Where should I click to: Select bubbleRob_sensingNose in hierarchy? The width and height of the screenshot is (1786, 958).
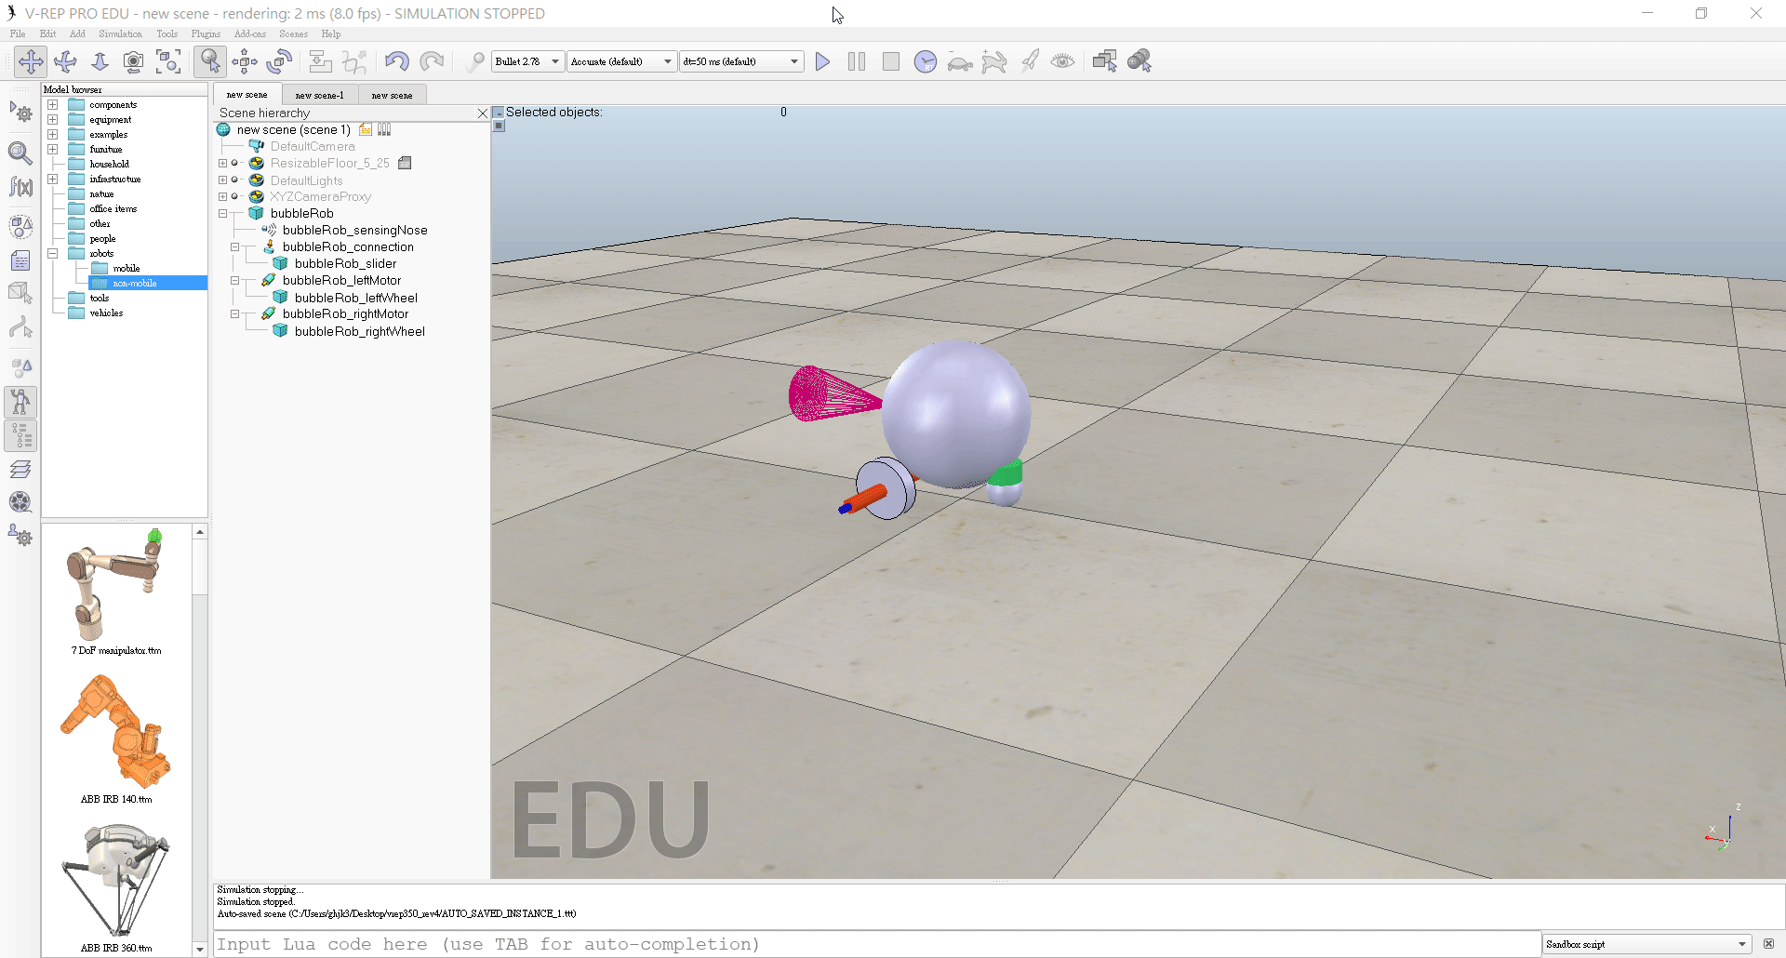click(x=354, y=231)
